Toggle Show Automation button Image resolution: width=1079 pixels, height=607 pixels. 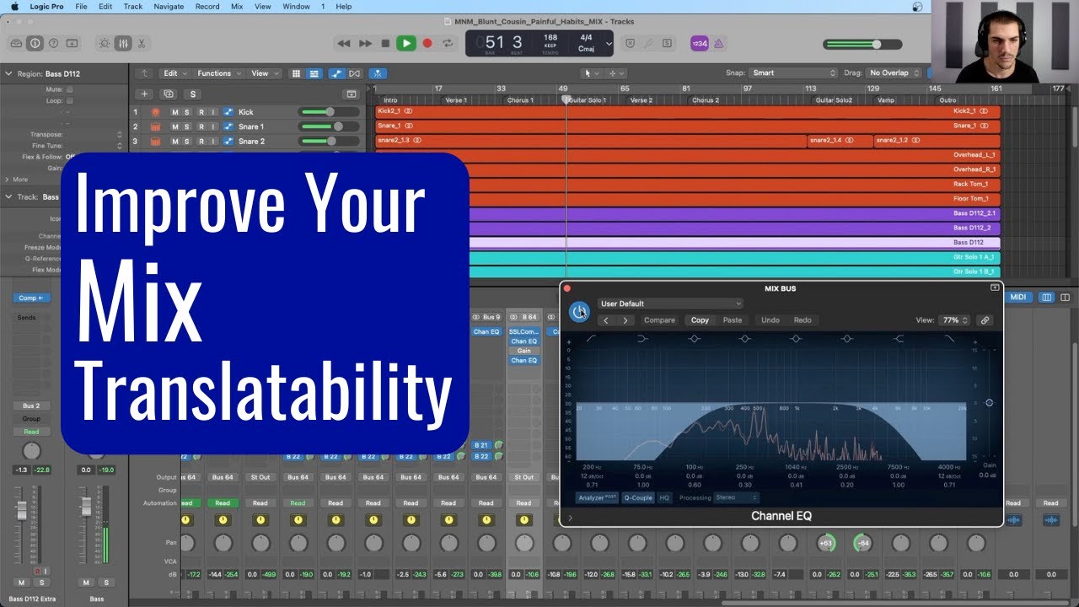(x=337, y=73)
